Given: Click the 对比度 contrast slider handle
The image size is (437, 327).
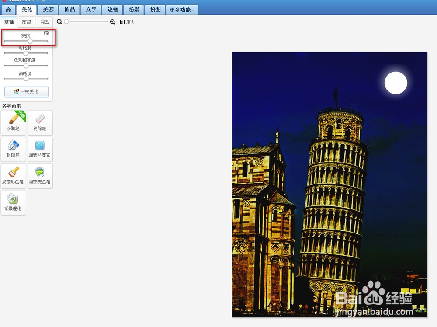Looking at the screenshot, I should coord(26,53).
